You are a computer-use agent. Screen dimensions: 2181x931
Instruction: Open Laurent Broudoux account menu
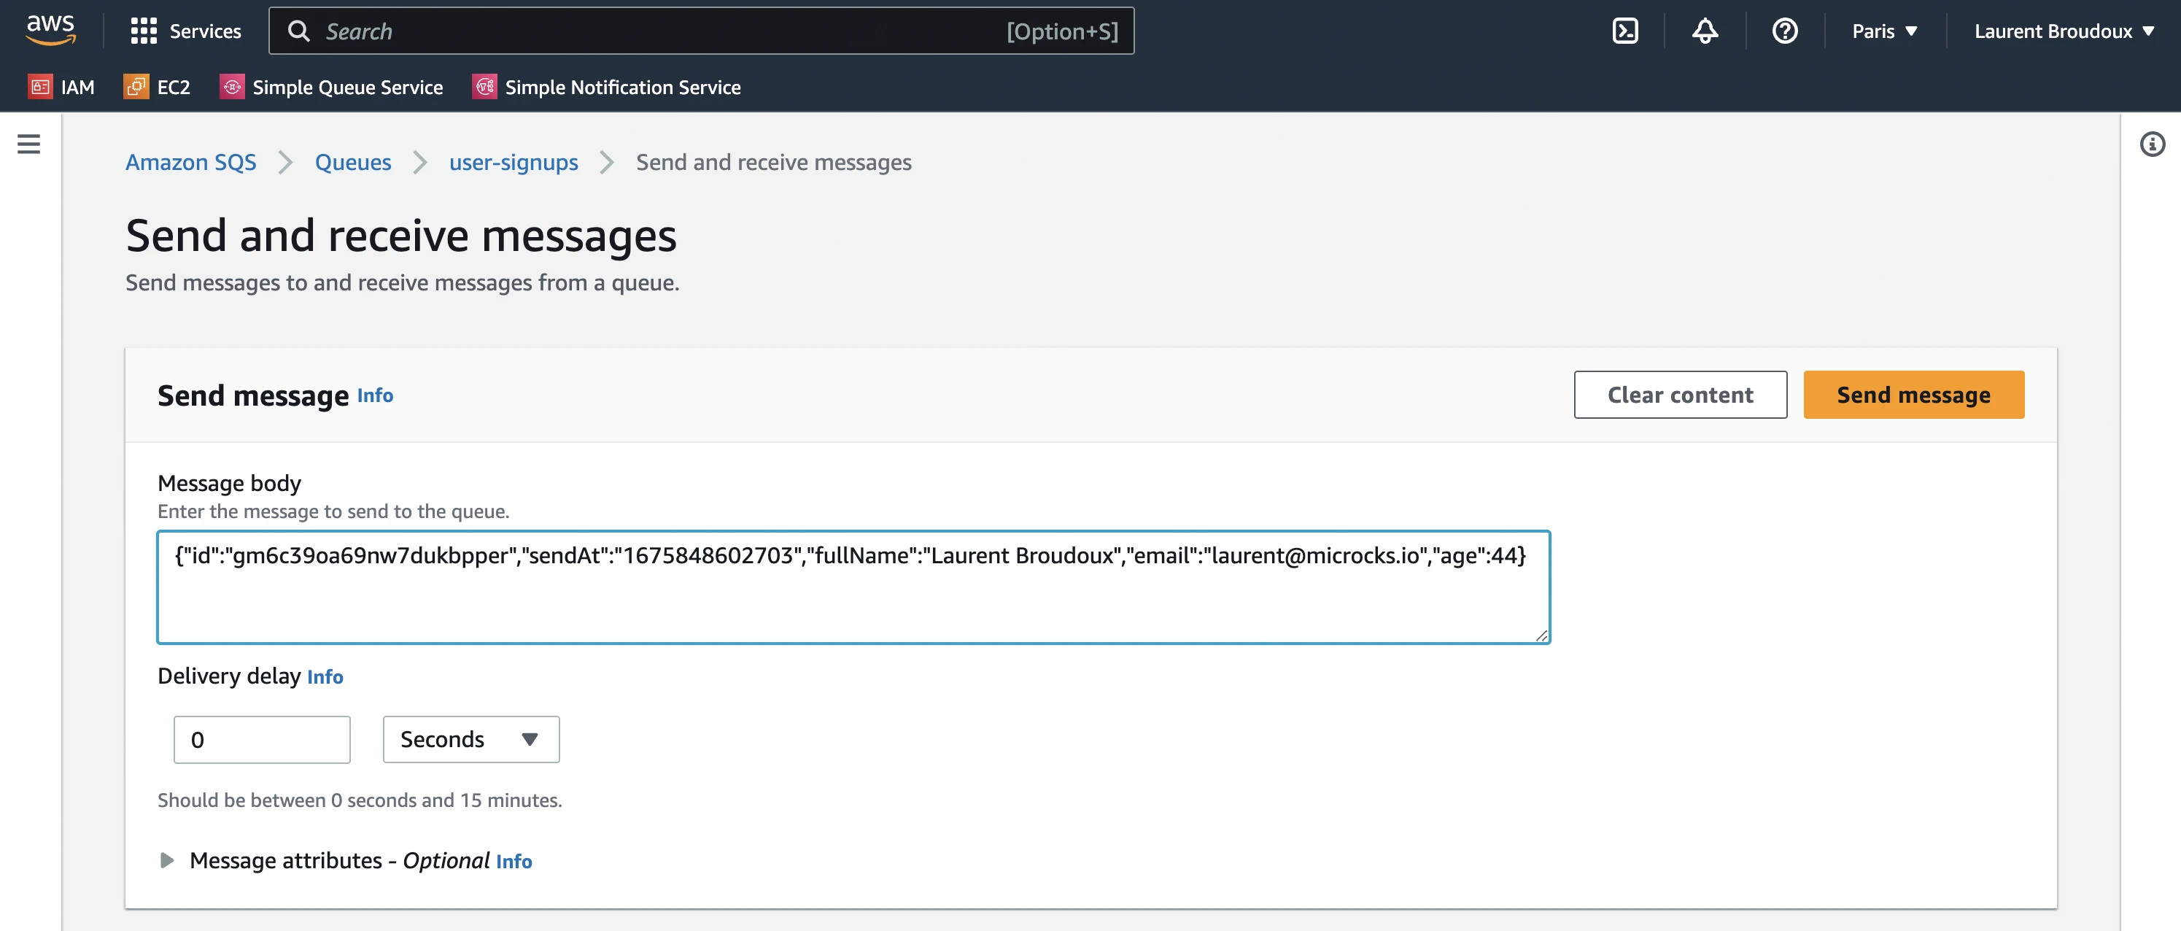(2064, 31)
